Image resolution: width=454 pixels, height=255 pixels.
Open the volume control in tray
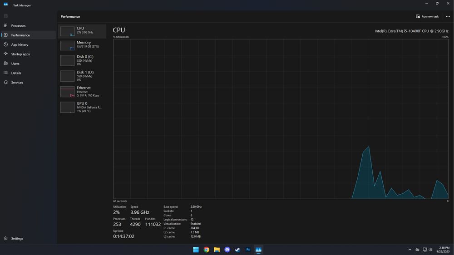[430, 250]
